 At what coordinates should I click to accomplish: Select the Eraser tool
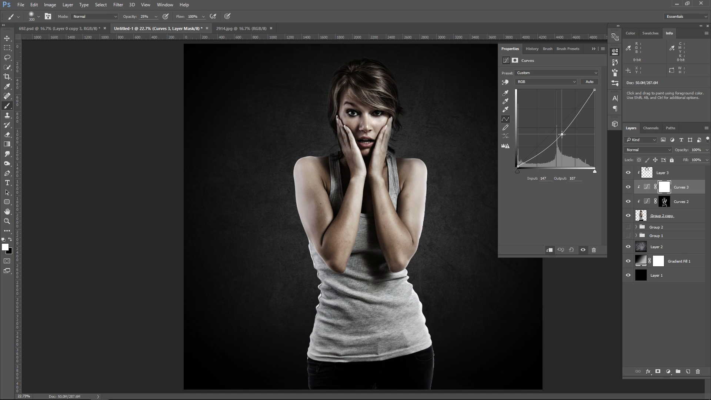(x=7, y=134)
